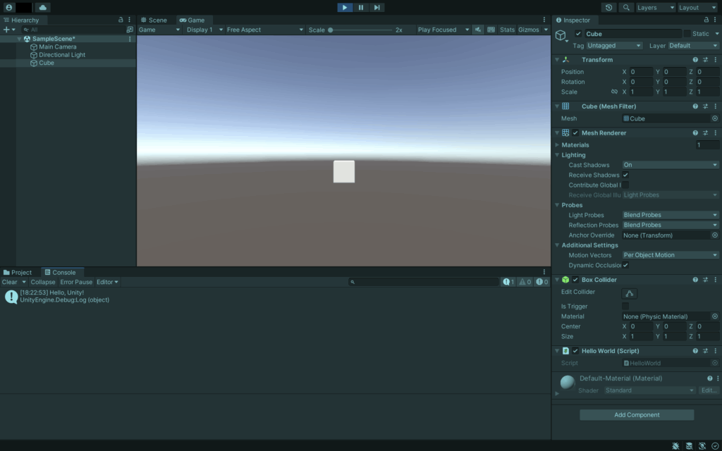The height and width of the screenshot is (451, 722).
Task: Enable the Is Trigger checkbox
Action: [x=625, y=307]
